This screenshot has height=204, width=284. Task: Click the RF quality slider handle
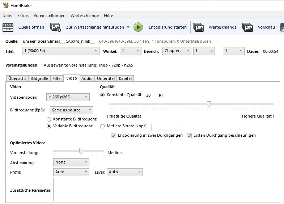click(209, 105)
